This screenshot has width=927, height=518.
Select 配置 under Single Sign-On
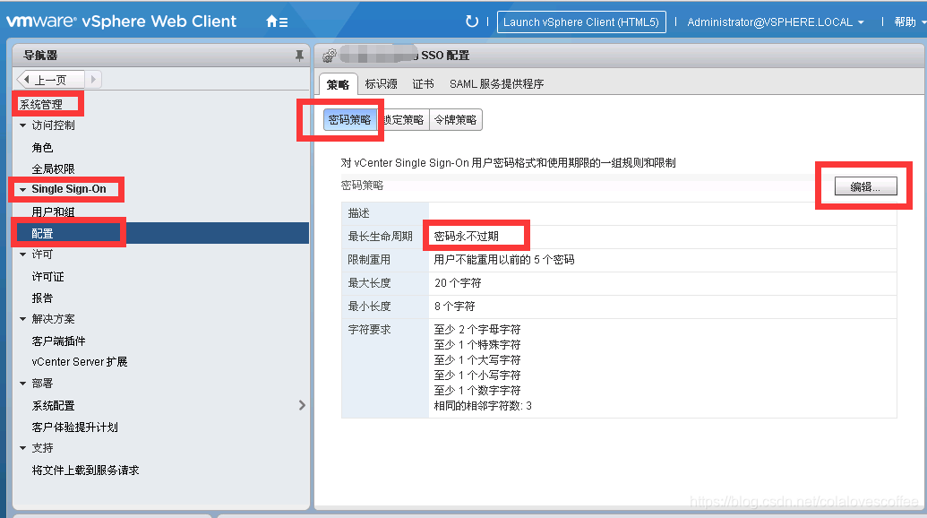click(161, 233)
